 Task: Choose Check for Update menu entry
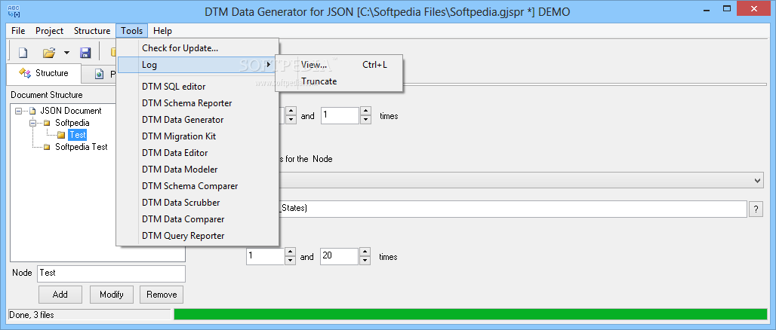click(197, 48)
